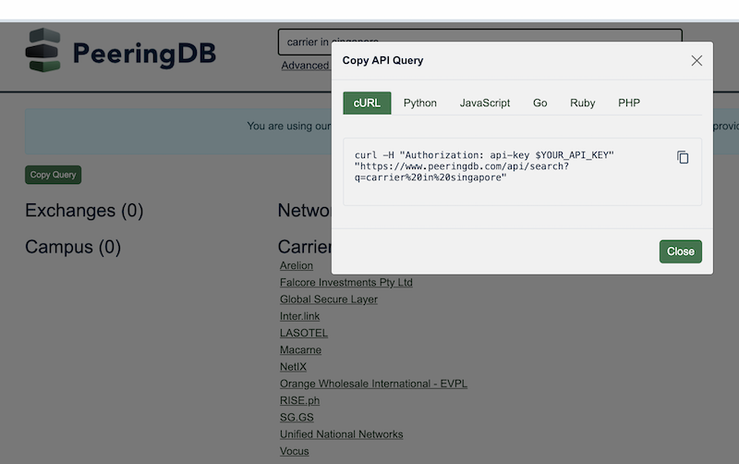Image resolution: width=739 pixels, height=464 pixels.
Task: Open the LASOTEL carrier link
Action: click(304, 333)
